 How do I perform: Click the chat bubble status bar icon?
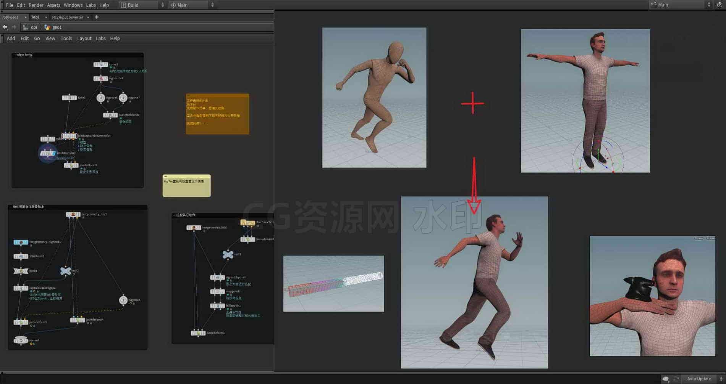coord(666,379)
